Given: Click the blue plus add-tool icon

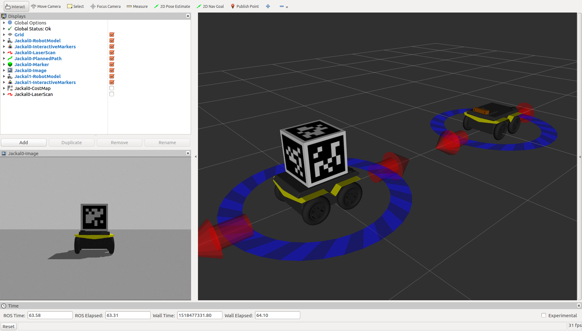Looking at the screenshot, I should coord(268,6).
